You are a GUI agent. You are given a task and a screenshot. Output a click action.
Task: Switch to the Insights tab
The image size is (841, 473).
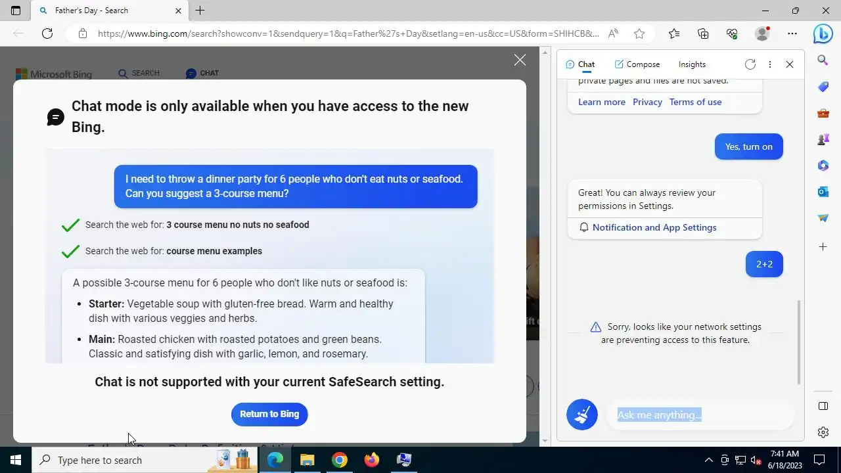pyautogui.click(x=692, y=64)
